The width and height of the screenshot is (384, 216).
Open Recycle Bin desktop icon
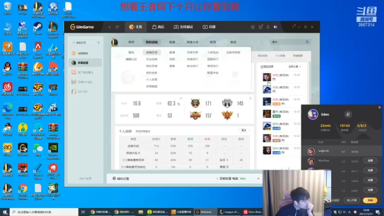pos(8,8)
